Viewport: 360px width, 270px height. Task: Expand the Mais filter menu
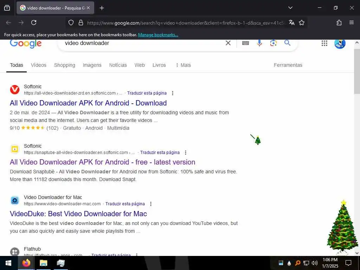click(183, 65)
